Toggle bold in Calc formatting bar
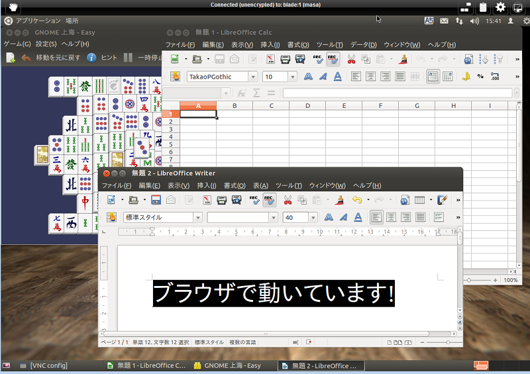The height and width of the screenshot is (374, 530). click(x=308, y=77)
